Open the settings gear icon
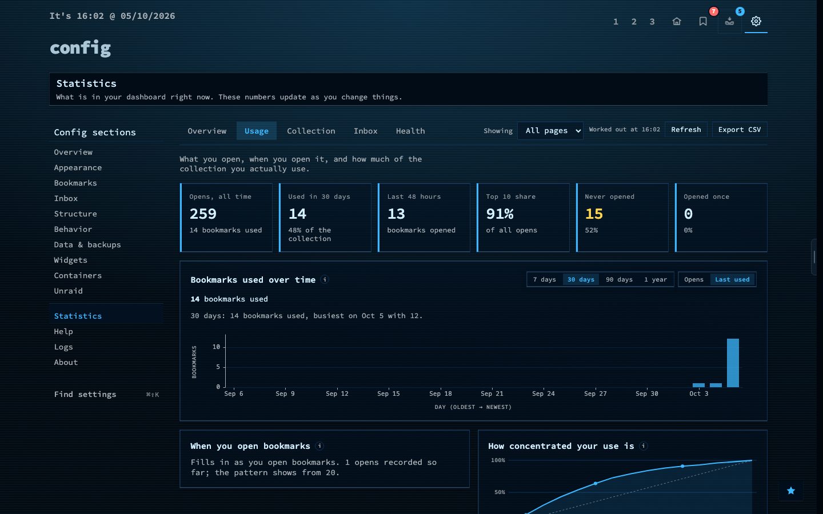This screenshot has width=823, height=514. 756,21
